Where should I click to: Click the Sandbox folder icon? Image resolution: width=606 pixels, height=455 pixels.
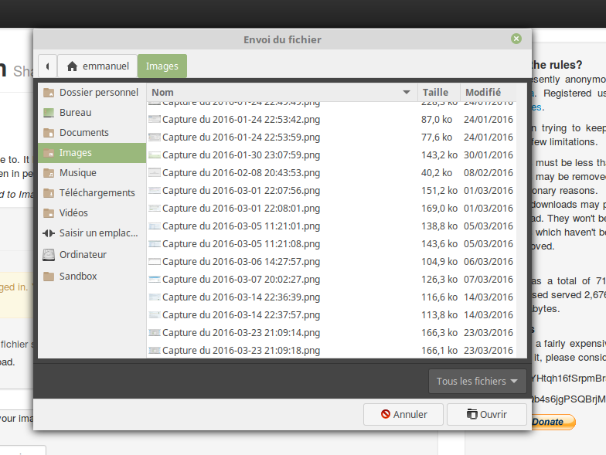[x=49, y=277]
